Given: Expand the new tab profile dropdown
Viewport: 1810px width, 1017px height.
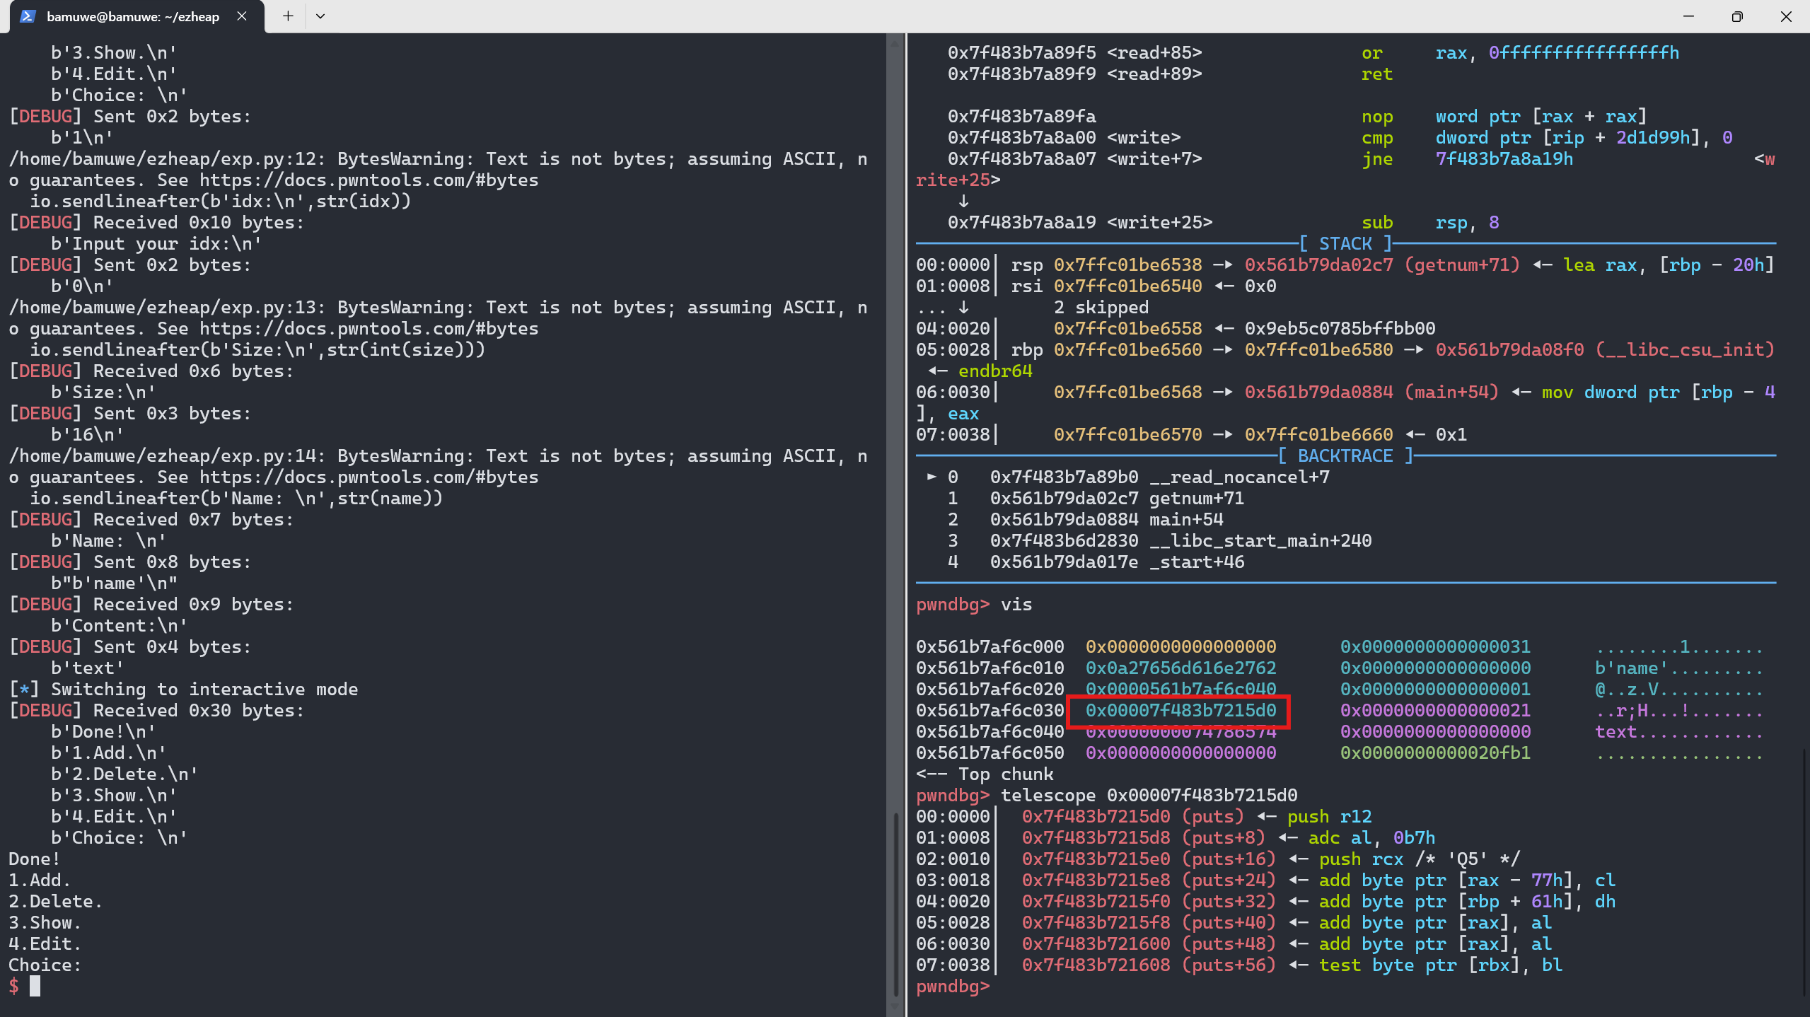Looking at the screenshot, I should point(320,16).
